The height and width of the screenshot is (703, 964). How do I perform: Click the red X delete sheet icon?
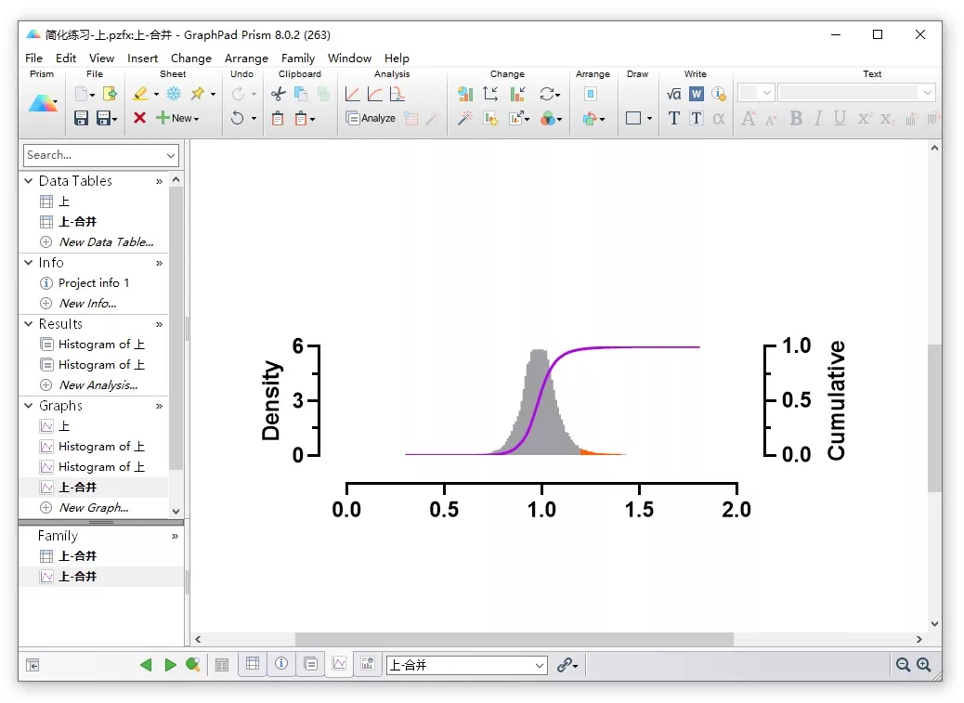point(139,117)
